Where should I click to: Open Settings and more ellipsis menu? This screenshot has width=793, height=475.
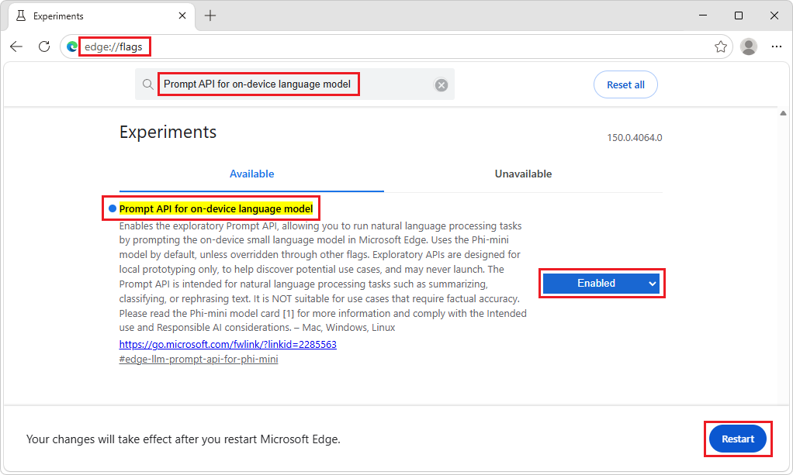776,46
